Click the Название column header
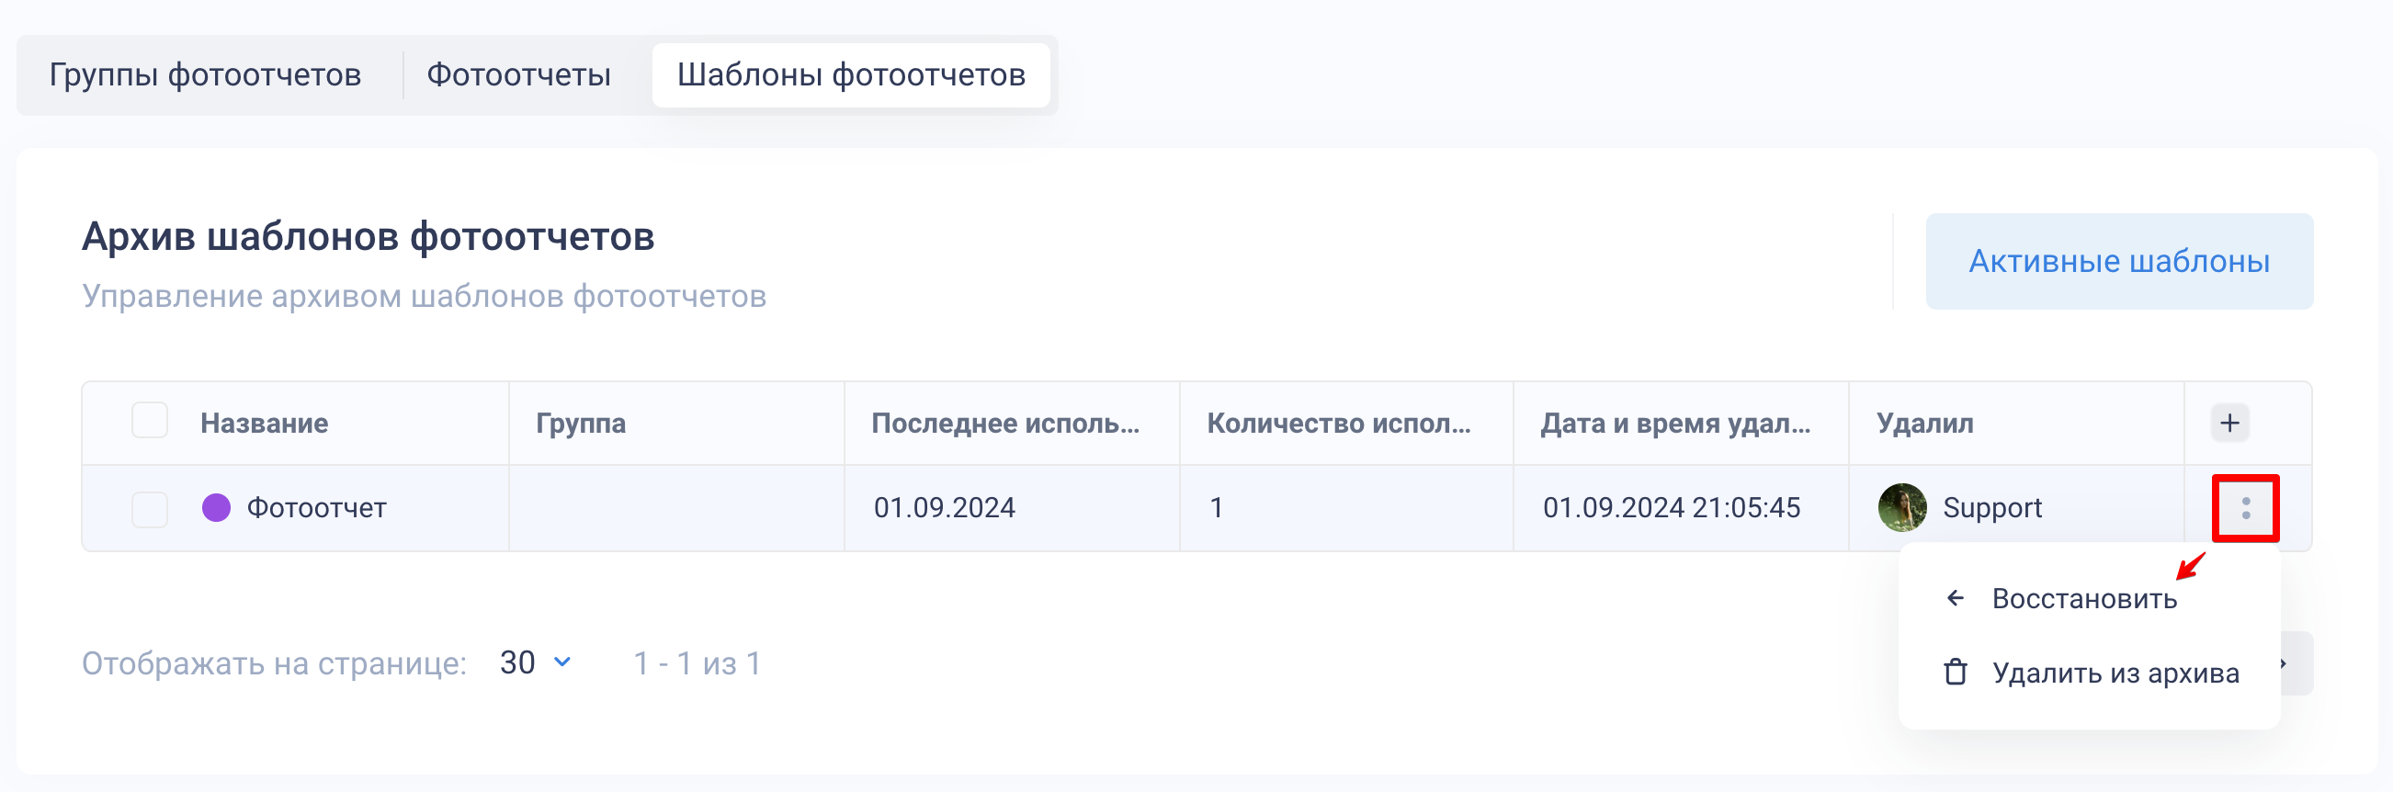2393x792 pixels. click(264, 424)
